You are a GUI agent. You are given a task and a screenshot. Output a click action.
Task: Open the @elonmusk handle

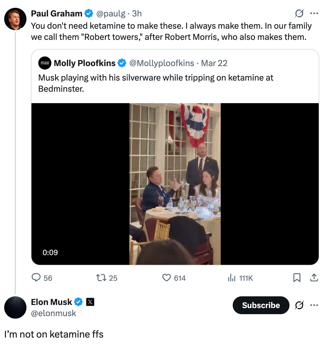click(53, 313)
